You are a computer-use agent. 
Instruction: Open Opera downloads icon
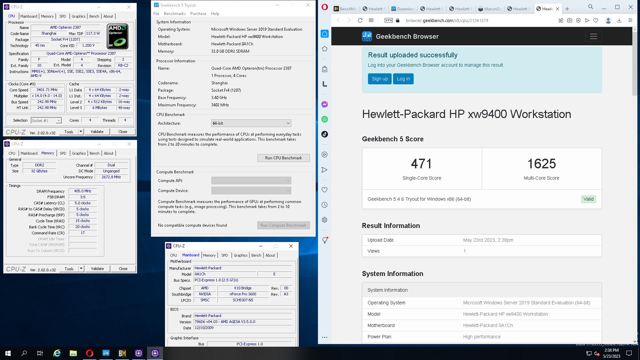pyautogui.click(x=619, y=20)
